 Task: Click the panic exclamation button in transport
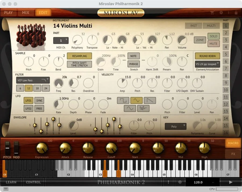pyautogui.click(x=168, y=182)
